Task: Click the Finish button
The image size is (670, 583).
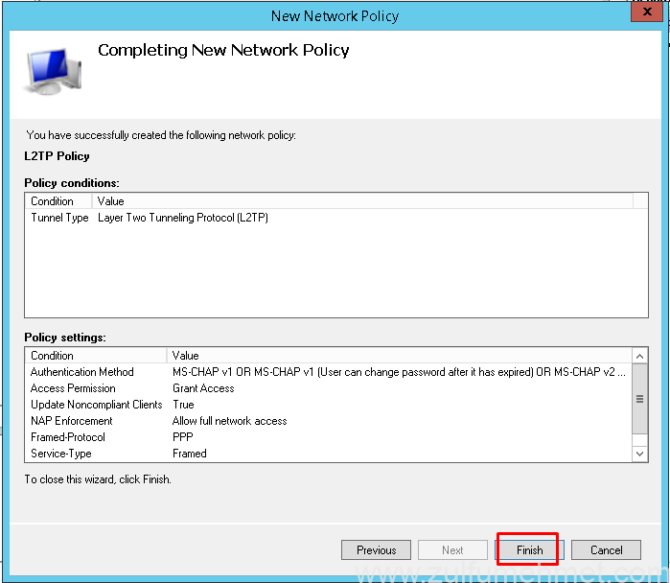Action: 529,549
